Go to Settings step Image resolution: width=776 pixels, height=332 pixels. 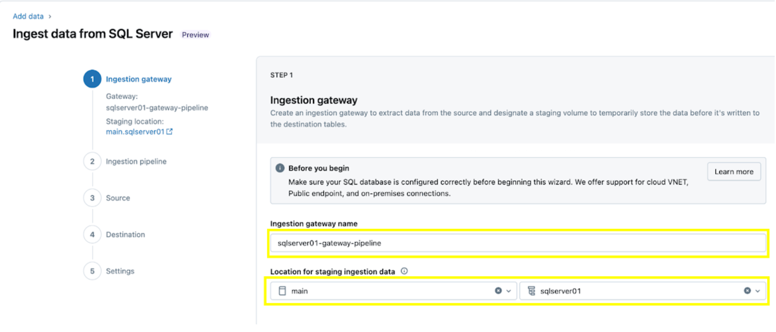[x=120, y=271]
